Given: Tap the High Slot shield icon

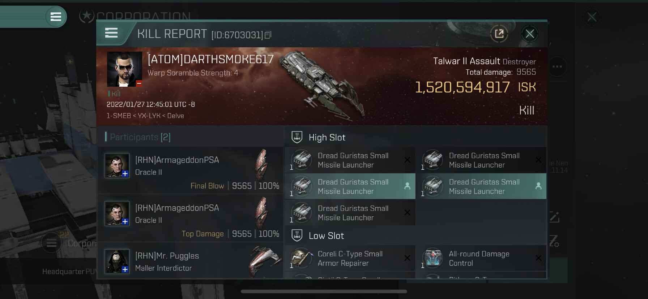Looking at the screenshot, I should coord(297,137).
